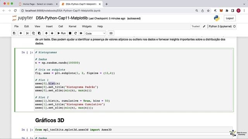The image size is (248, 139).
Task: Click the pencil edit mode icon
Action: (x=204, y=26)
